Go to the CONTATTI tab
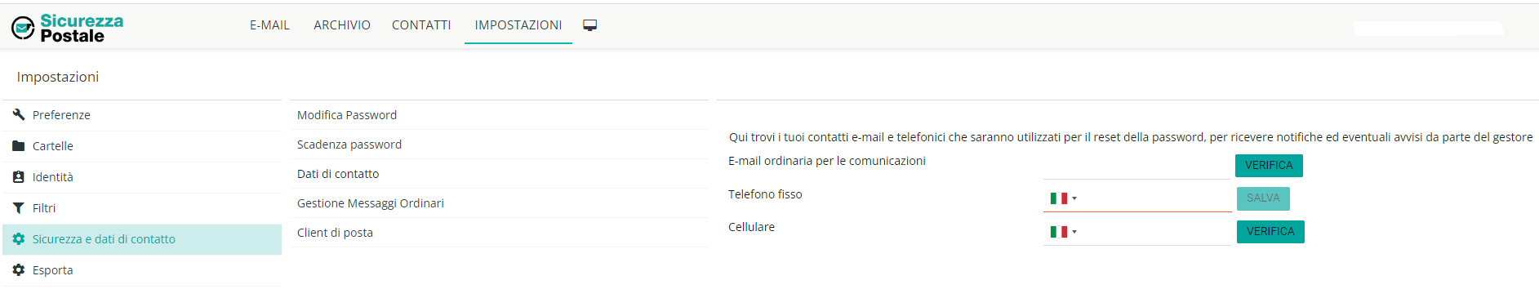 point(421,25)
